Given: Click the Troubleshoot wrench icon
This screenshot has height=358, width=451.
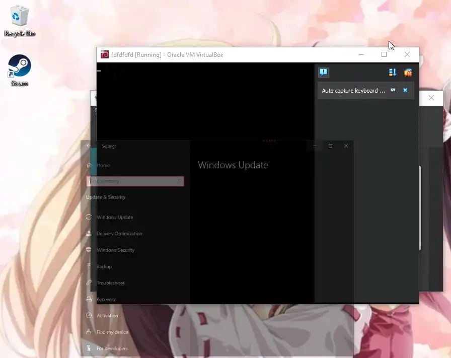Looking at the screenshot, I should pyautogui.click(x=89, y=282).
